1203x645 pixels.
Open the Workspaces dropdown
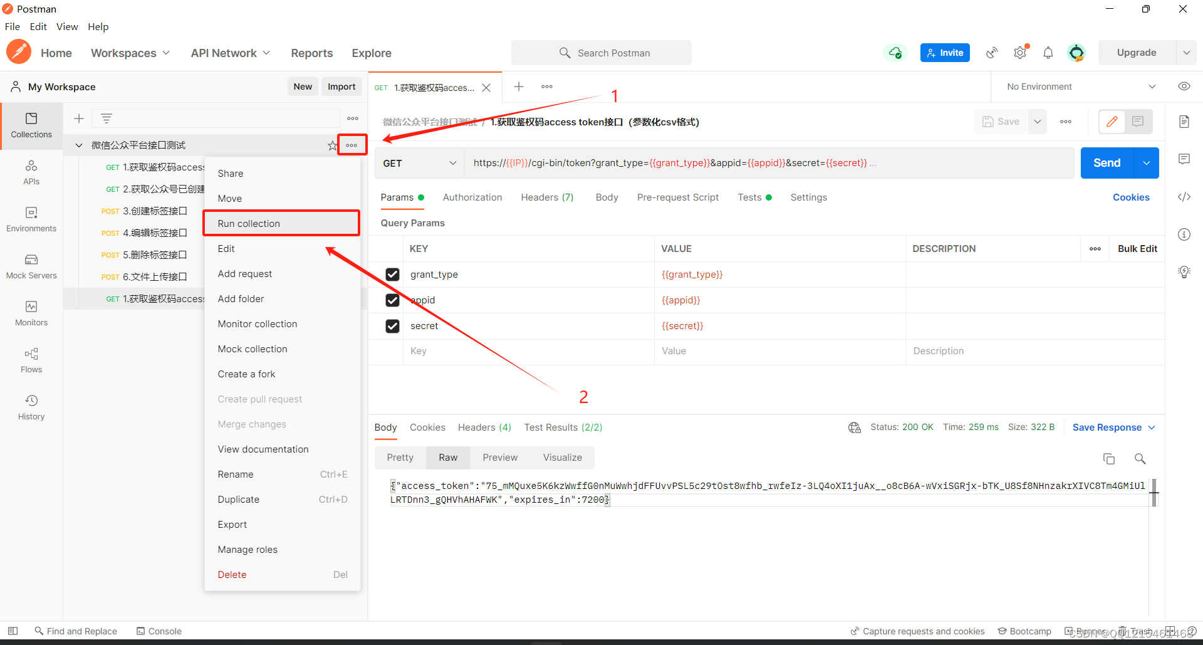[130, 53]
